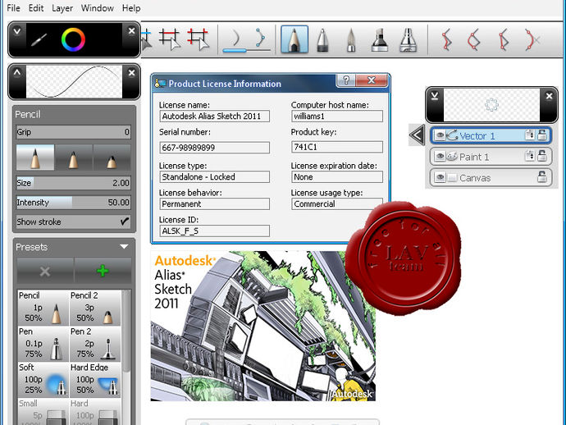Collapse the stroke preview panel
The height and width of the screenshot is (425, 566).
click(17, 72)
